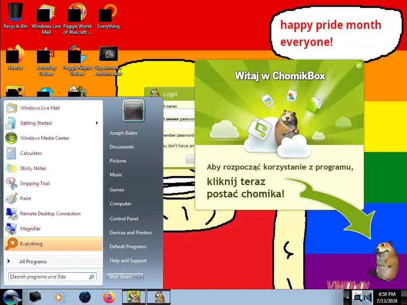Open the AstroPop Deluxe desktop icon

tap(46, 61)
